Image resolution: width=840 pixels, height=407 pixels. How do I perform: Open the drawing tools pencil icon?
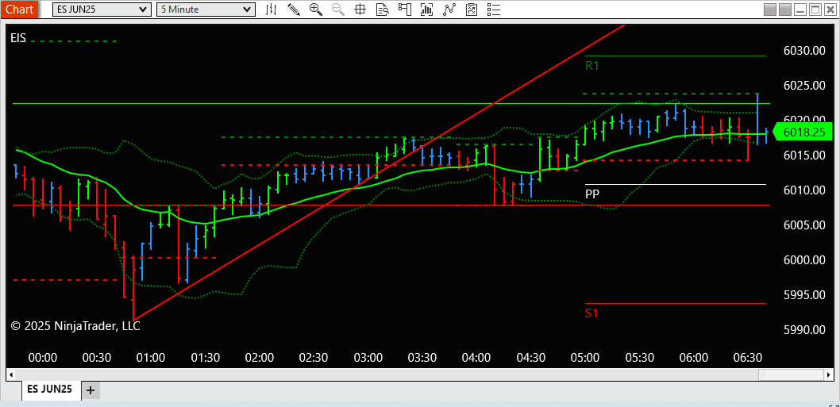pos(294,9)
